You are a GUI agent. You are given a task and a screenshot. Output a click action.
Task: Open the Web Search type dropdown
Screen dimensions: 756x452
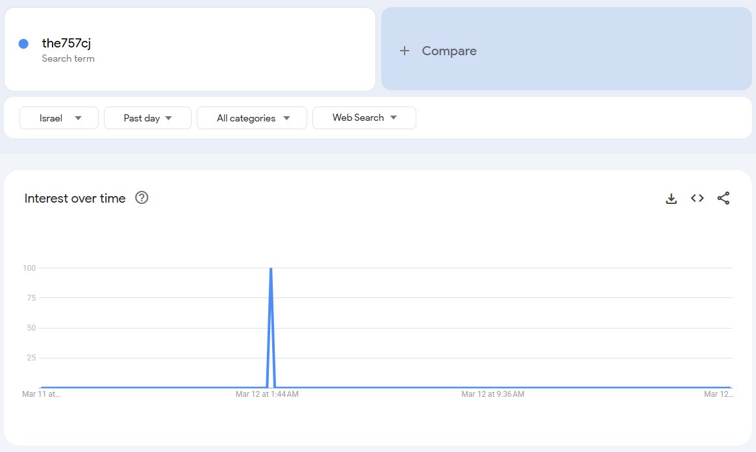pos(364,118)
